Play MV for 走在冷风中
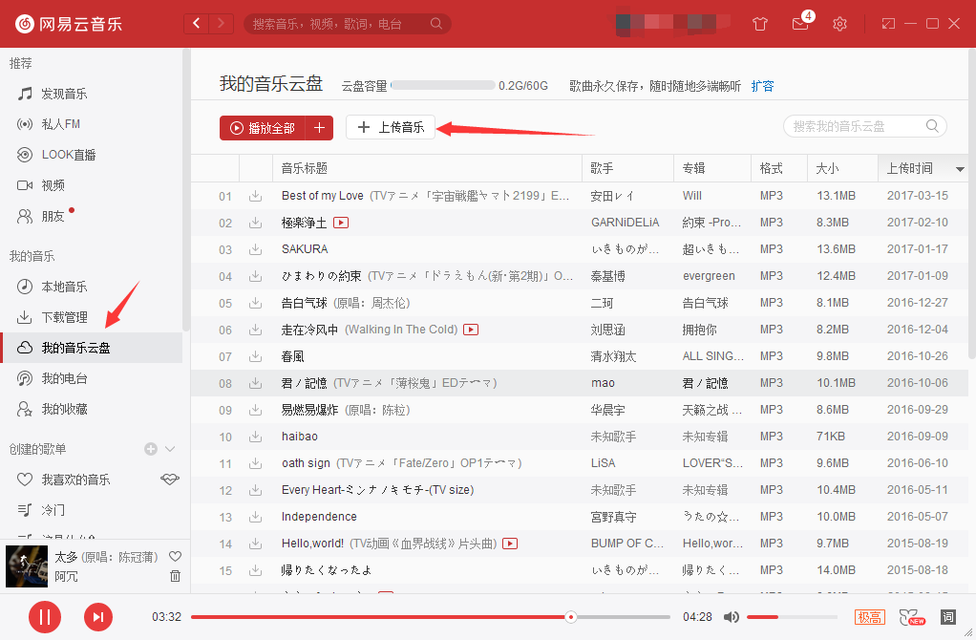The height and width of the screenshot is (640, 976). pos(471,330)
